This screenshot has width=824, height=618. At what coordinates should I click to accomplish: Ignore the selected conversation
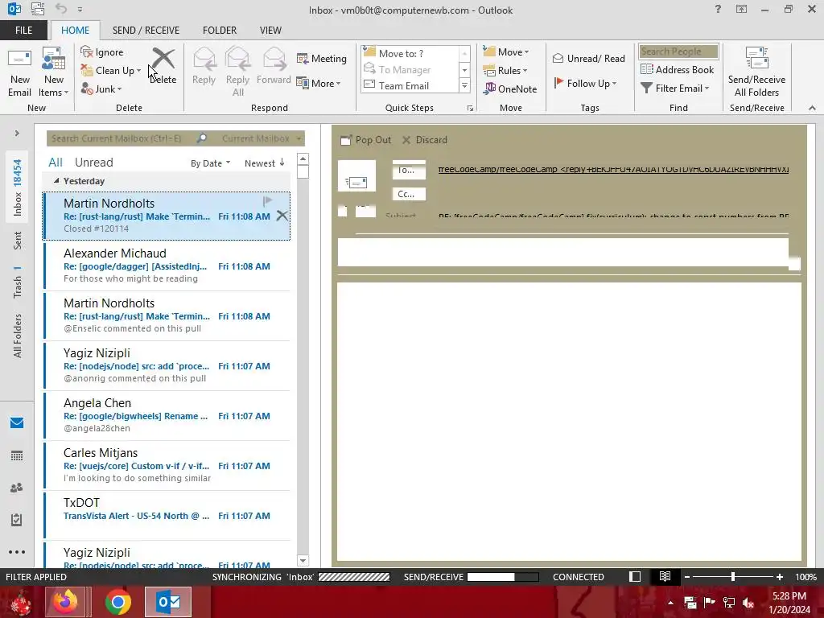pyautogui.click(x=102, y=52)
